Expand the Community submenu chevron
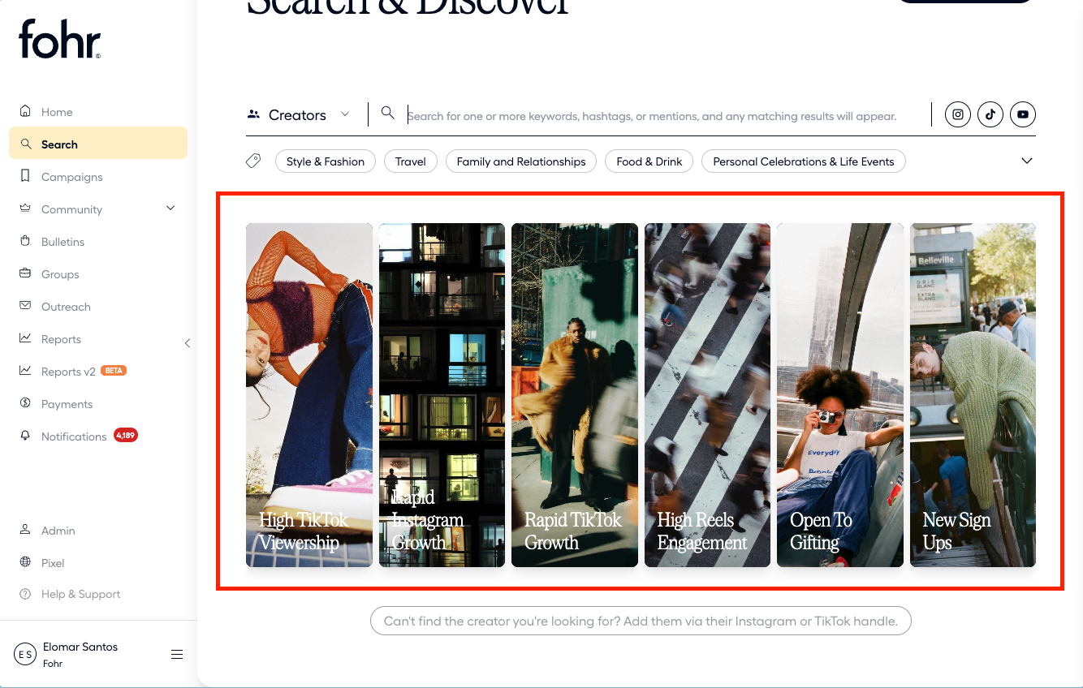Image resolution: width=1083 pixels, height=688 pixels. pyautogui.click(x=170, y=209)
